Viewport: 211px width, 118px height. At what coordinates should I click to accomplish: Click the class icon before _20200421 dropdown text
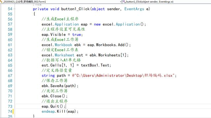[x=1, y=2]
